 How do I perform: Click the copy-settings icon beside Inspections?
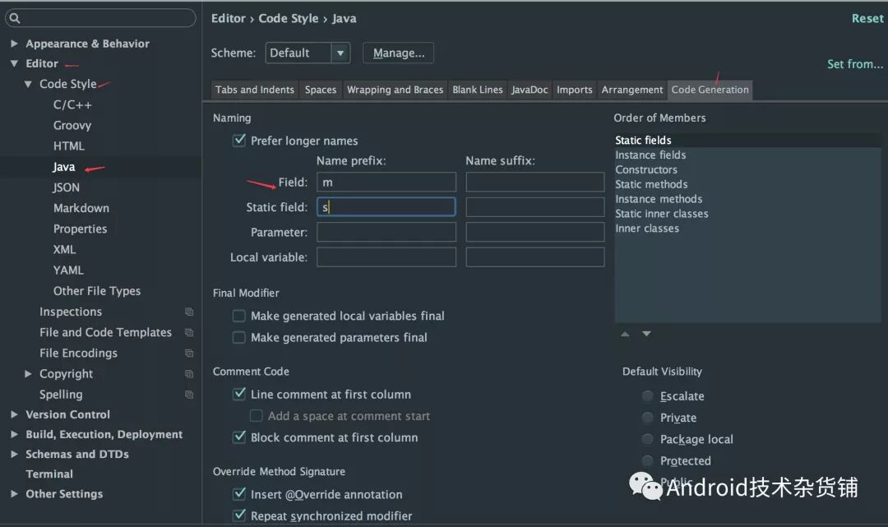pos(189,312)
